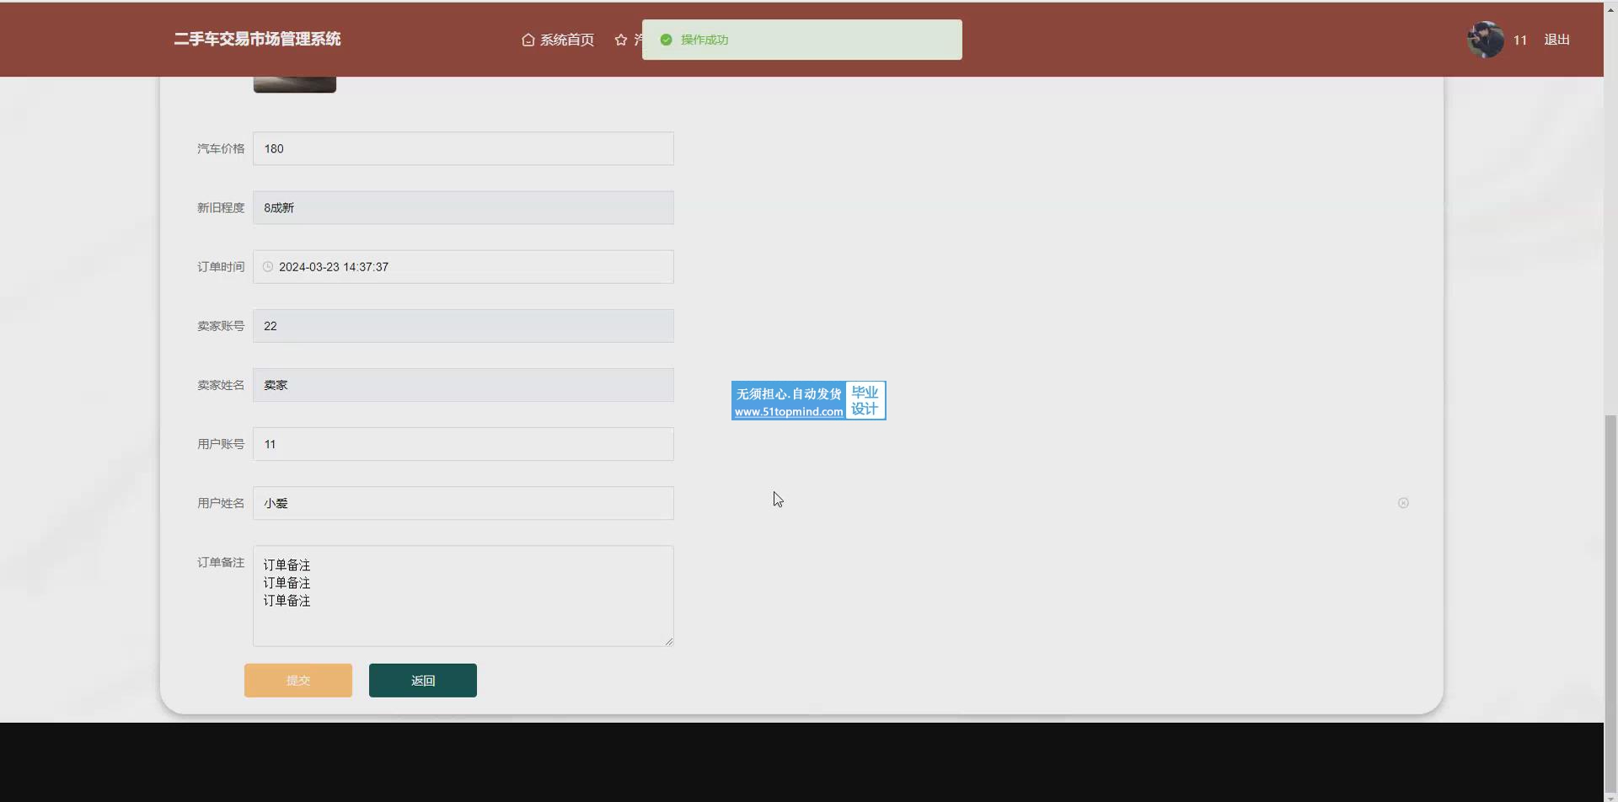Click the small circled-x icon at right

[1403, 503]
